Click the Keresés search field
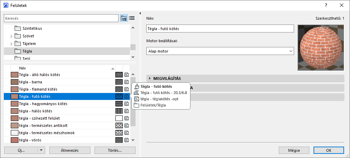Screen dimensions: 350x158 [x=61, y=18]
